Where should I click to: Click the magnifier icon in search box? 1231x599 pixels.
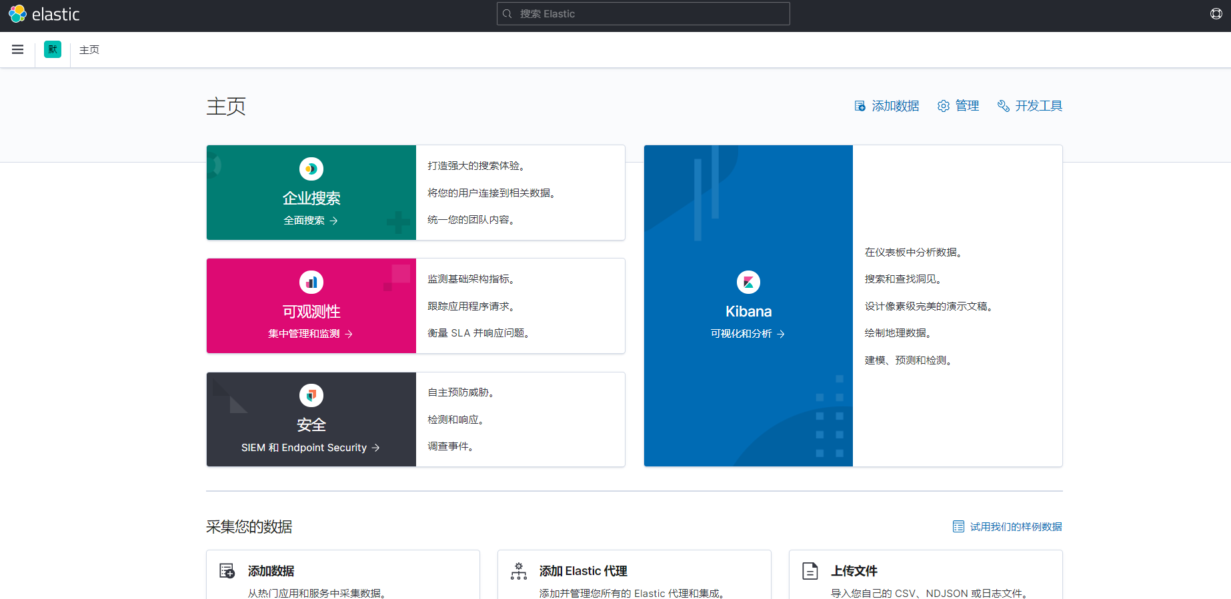tap(507, 14)
